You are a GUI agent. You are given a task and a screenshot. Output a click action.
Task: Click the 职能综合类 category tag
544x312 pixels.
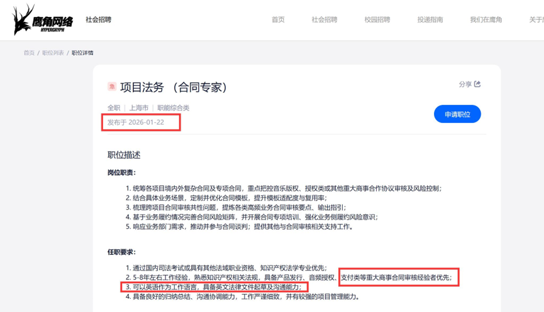pos(174,108)
